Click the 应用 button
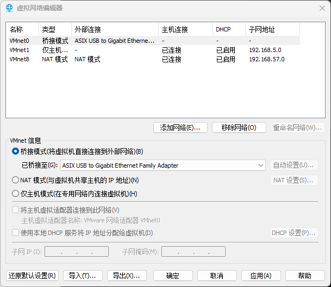Screen dimensions: 331x287 click(x=260, y=276)
